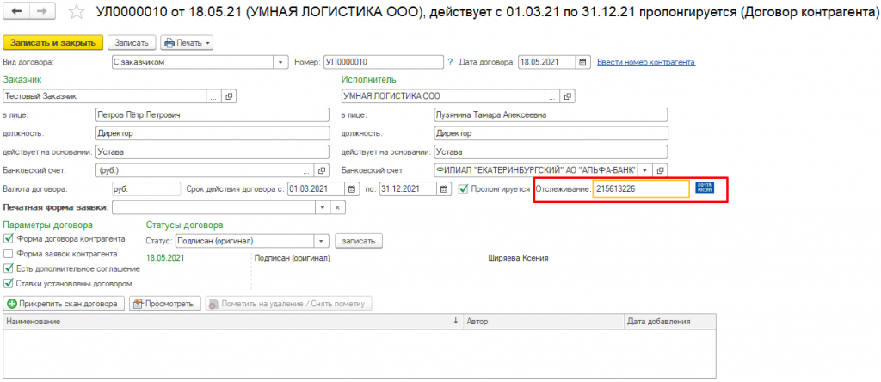The width and height of the screenshot is (881, 382).
Task: Click the Заказчик field Тестовый Заказчик
Action: [105, 96]
